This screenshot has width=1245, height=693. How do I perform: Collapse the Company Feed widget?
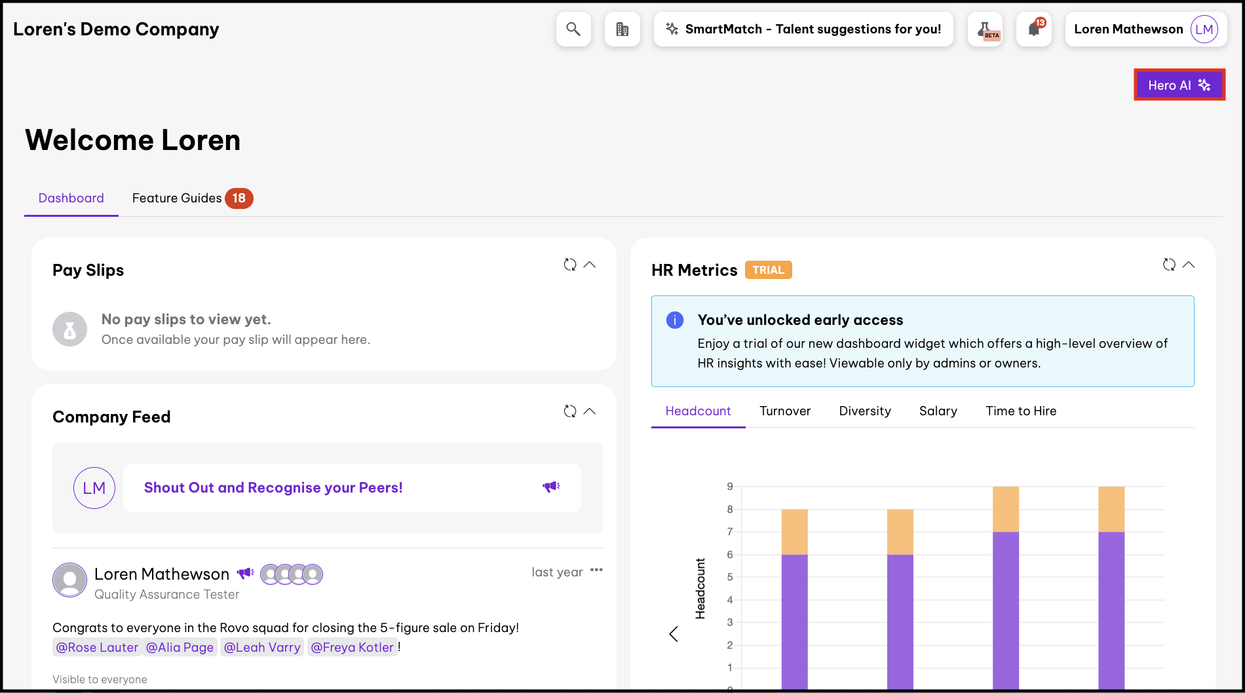pos(590,411)
